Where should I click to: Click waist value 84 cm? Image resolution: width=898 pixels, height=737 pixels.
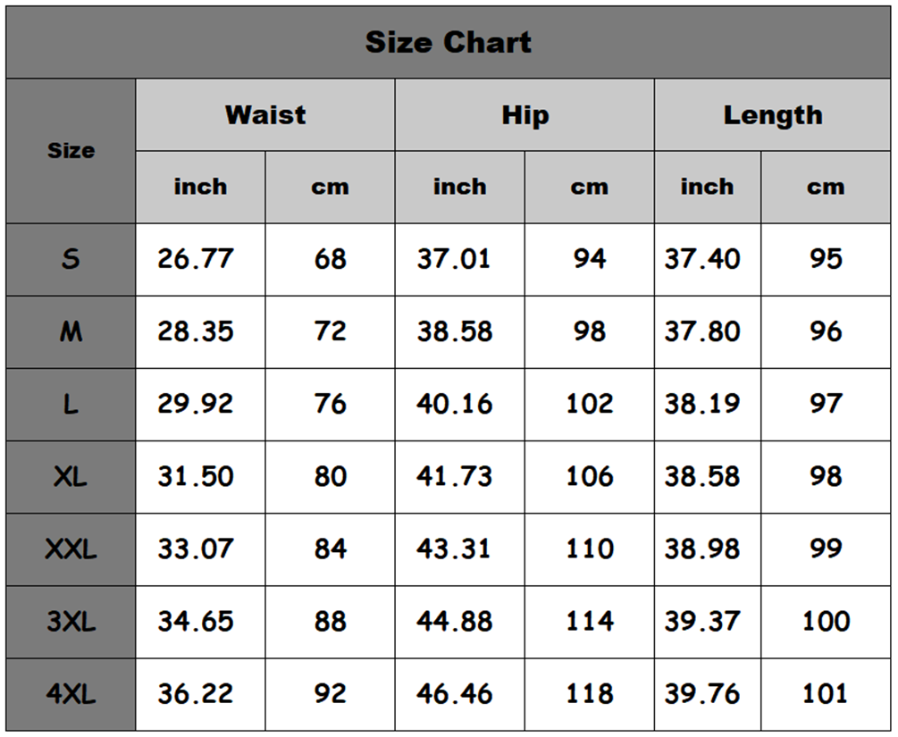330,549
